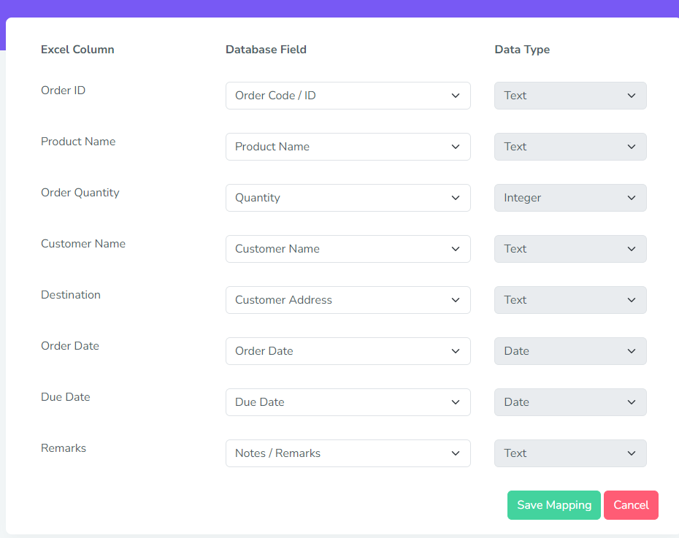Viewport: 679px width, 538px height.
Task: Open data type dropdown for Due Date row
Action: [x=569, y=402]
